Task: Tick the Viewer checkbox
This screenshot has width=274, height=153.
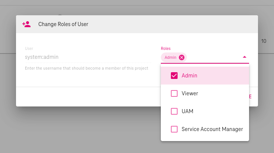Action: click(174, 93)
